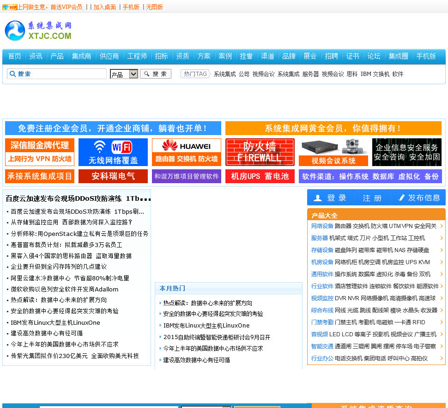
Task: Open news 惠普宣布裁员计划：拟裁减最多3万名员工
Action: (67, 245)
